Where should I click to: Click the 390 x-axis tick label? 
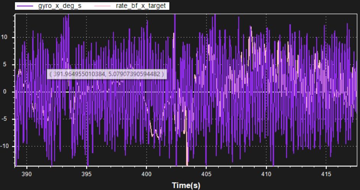click(x=27, y=174)
